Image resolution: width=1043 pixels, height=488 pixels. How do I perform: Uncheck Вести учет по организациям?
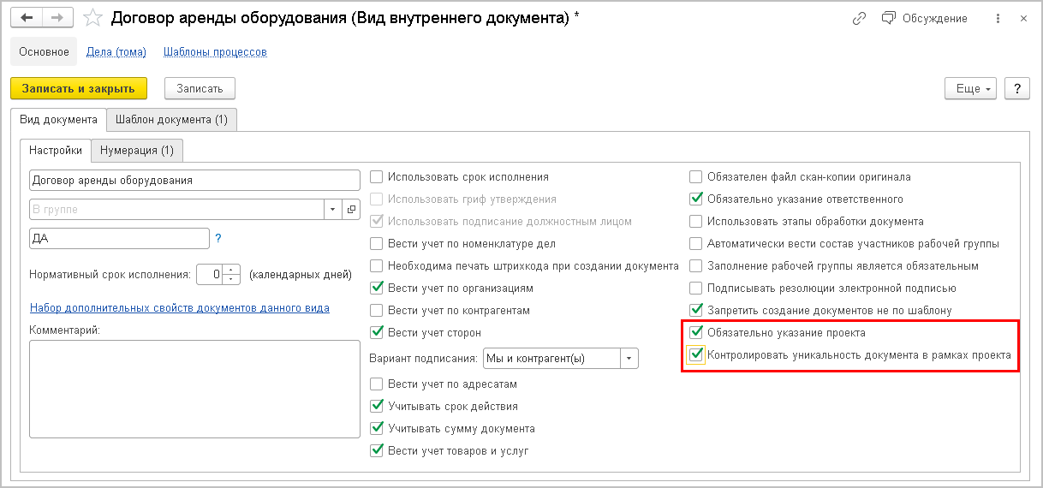(377, 289)
